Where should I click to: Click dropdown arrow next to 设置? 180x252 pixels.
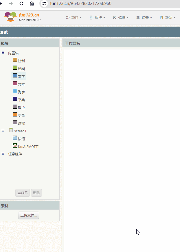click(151, 18)
